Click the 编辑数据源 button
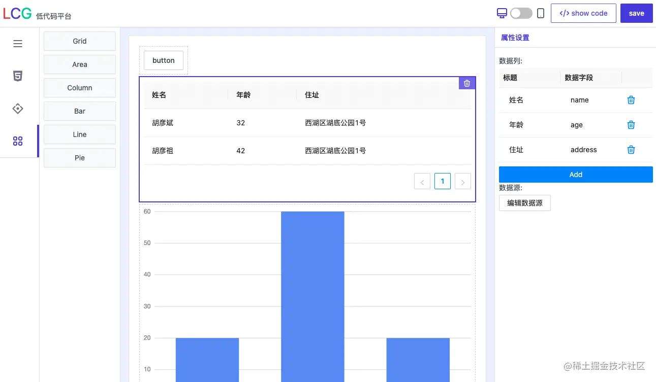Image resolution: width=656 pixels, height=382 pixels. [x=525, y=203]
